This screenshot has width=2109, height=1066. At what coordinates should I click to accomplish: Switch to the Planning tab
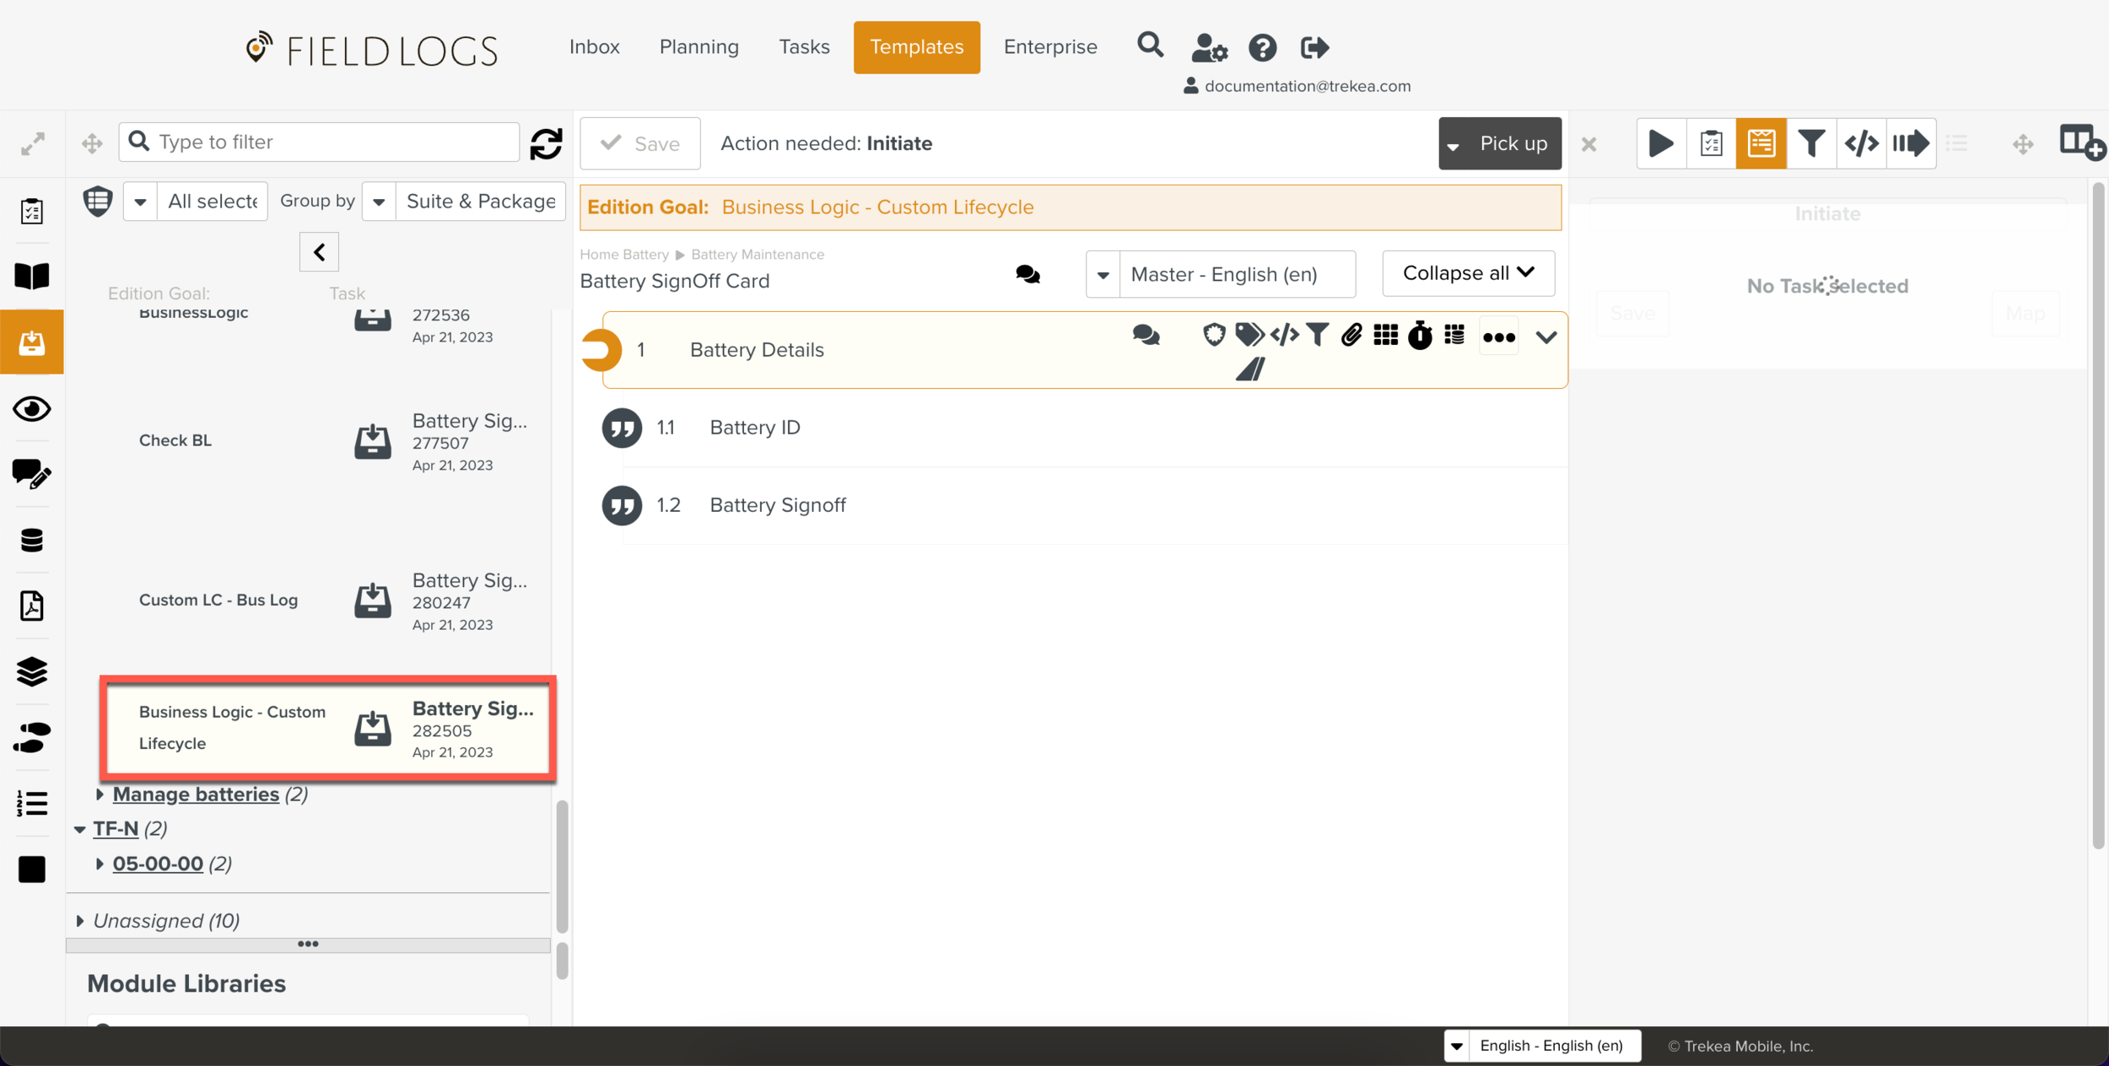click(x=699, y=47)
